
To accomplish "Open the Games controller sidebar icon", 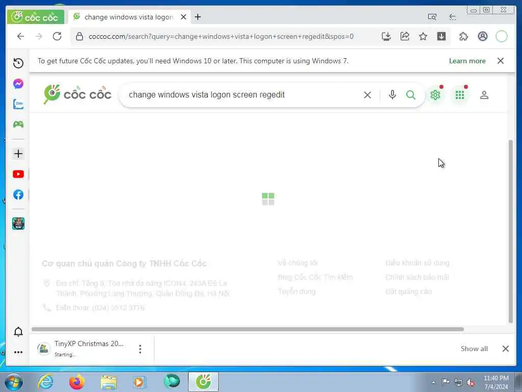I will click(18, 125).
